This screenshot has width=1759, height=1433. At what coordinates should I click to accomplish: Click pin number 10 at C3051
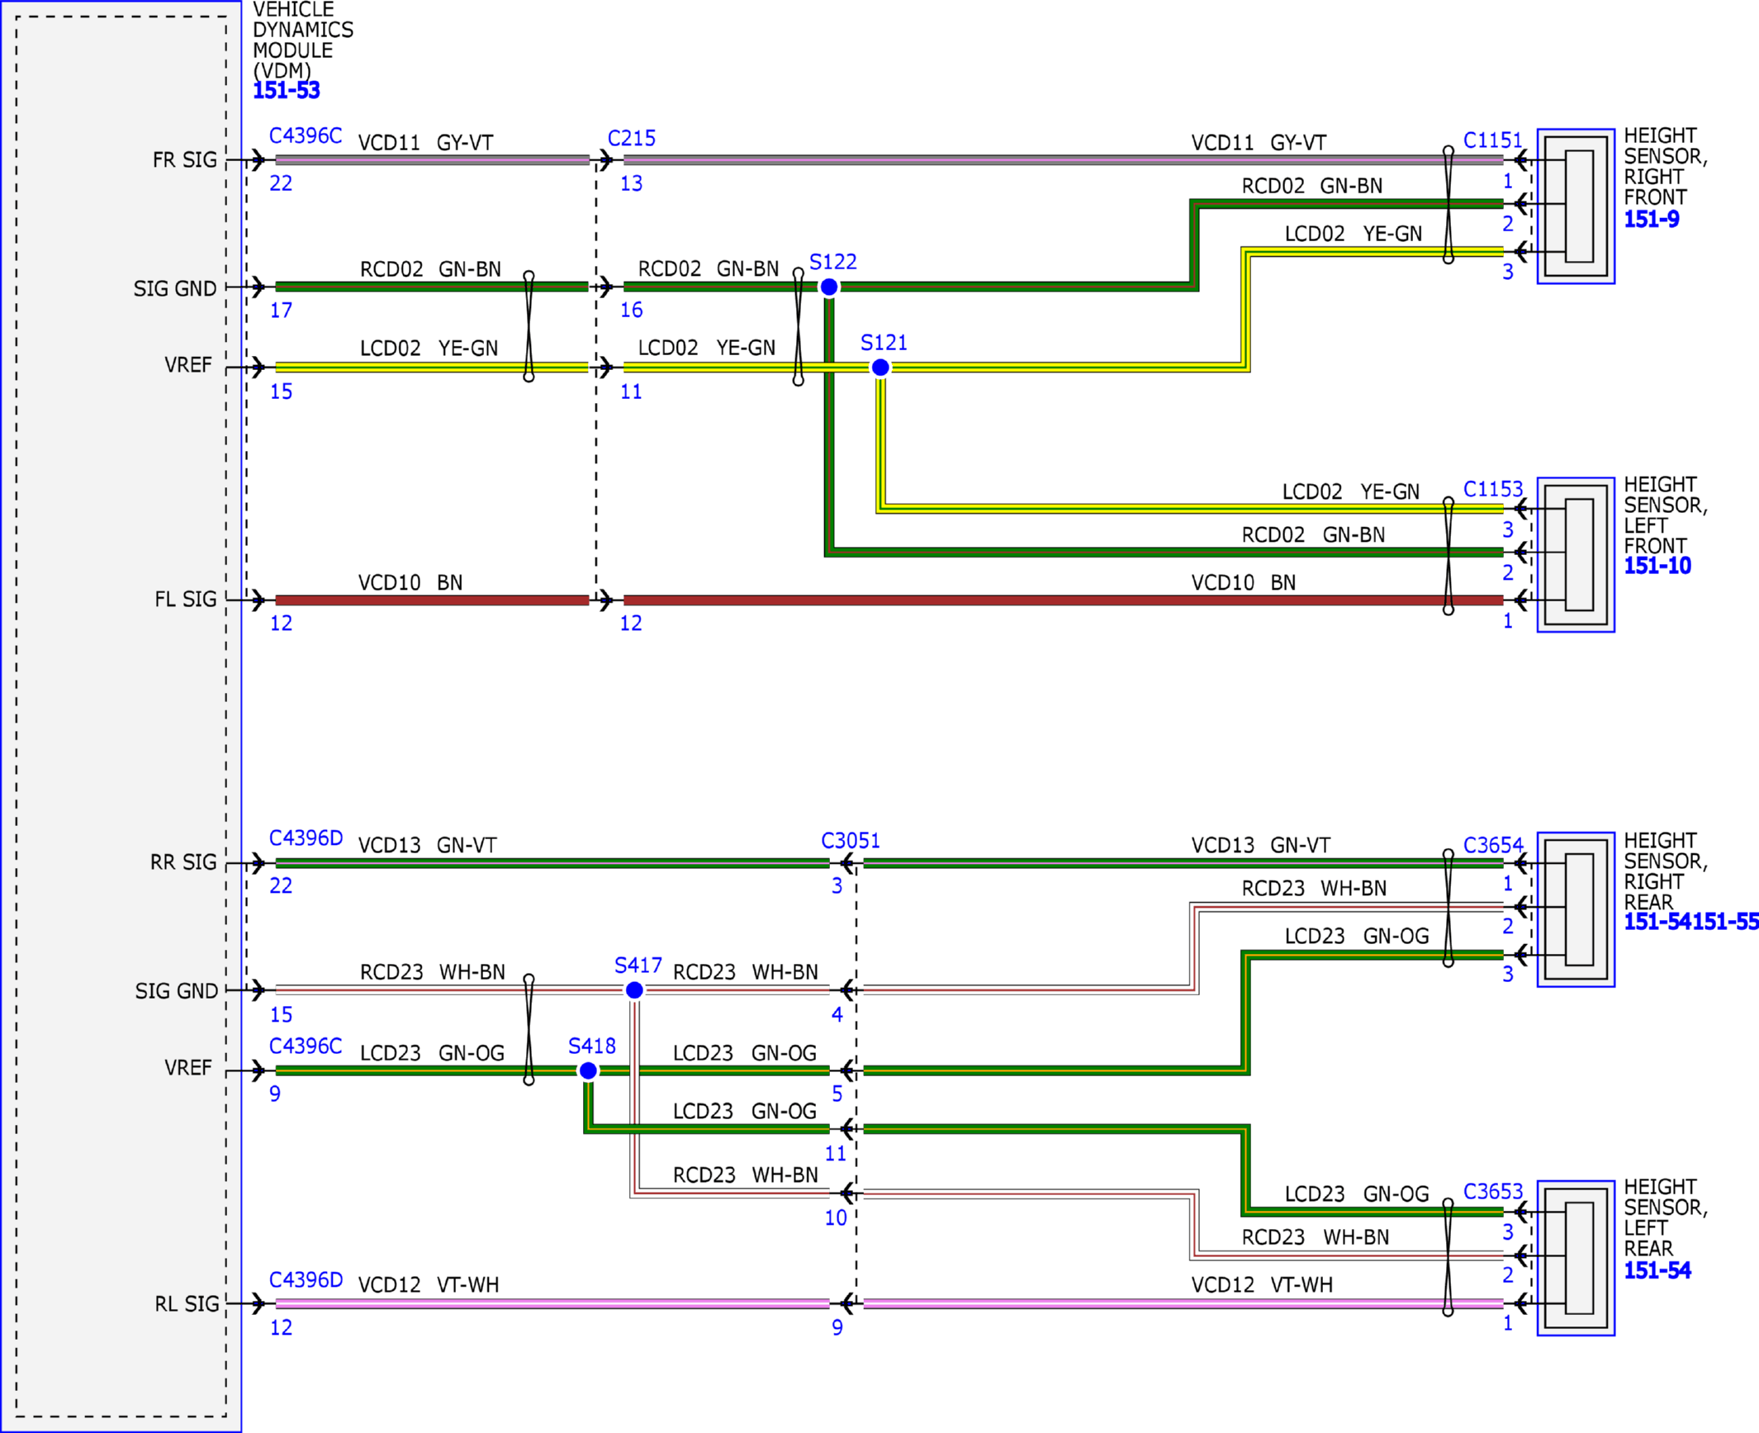pos(836,1219)
